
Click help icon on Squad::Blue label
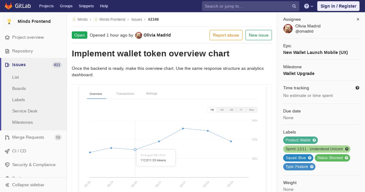click(x=310, y=158)
